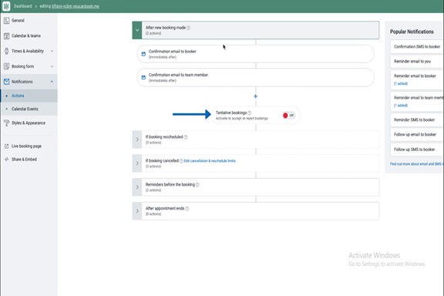Click the Times & Availability clock icon
The height and width of the screenshot is (296, 444).
6,51
